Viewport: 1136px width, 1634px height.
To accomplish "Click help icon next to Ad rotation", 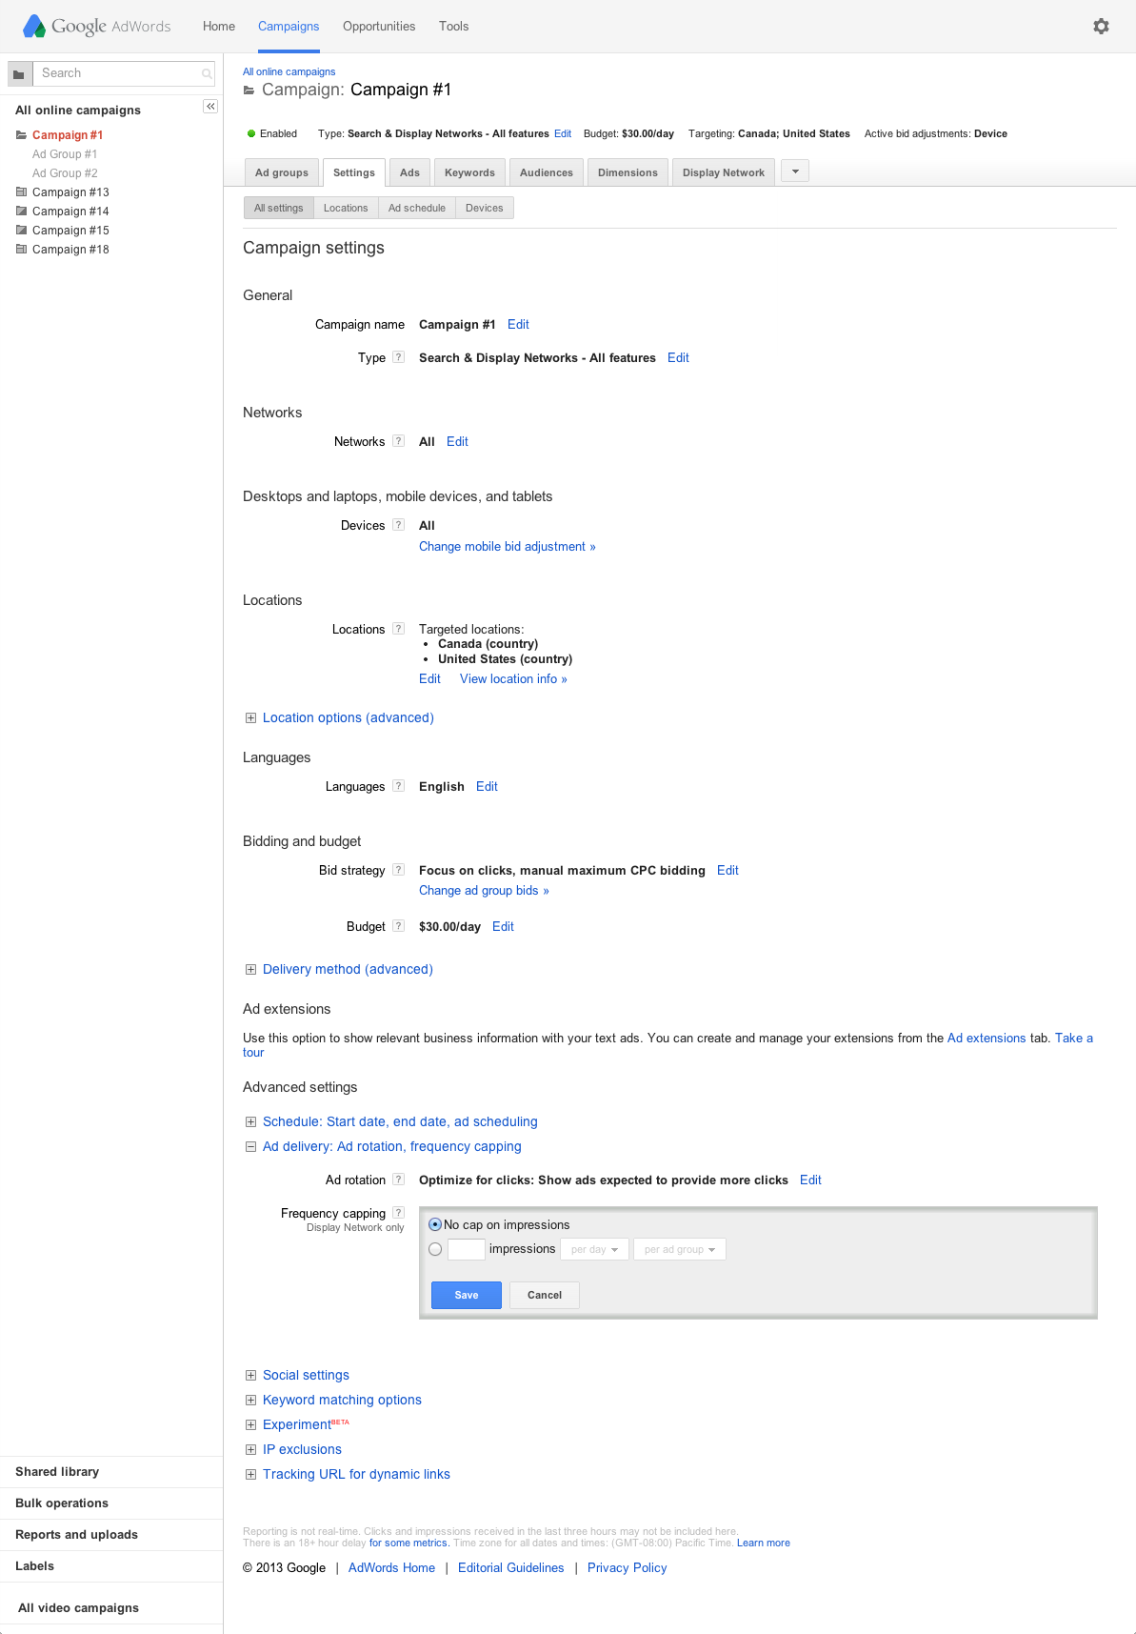I will pyautogui.click(x=399, y=1180).
